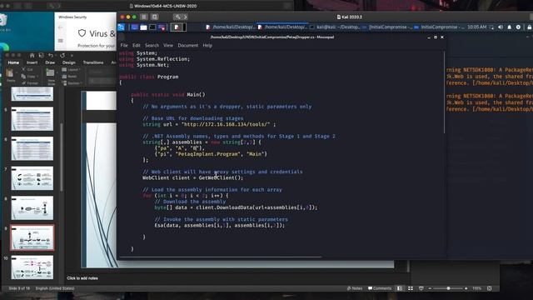Switch to the PowerPoint Design tab
533x300 pixels.
68,62
